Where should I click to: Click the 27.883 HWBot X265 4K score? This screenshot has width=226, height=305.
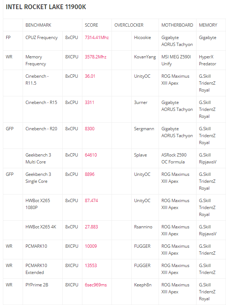tap(91, 227)
